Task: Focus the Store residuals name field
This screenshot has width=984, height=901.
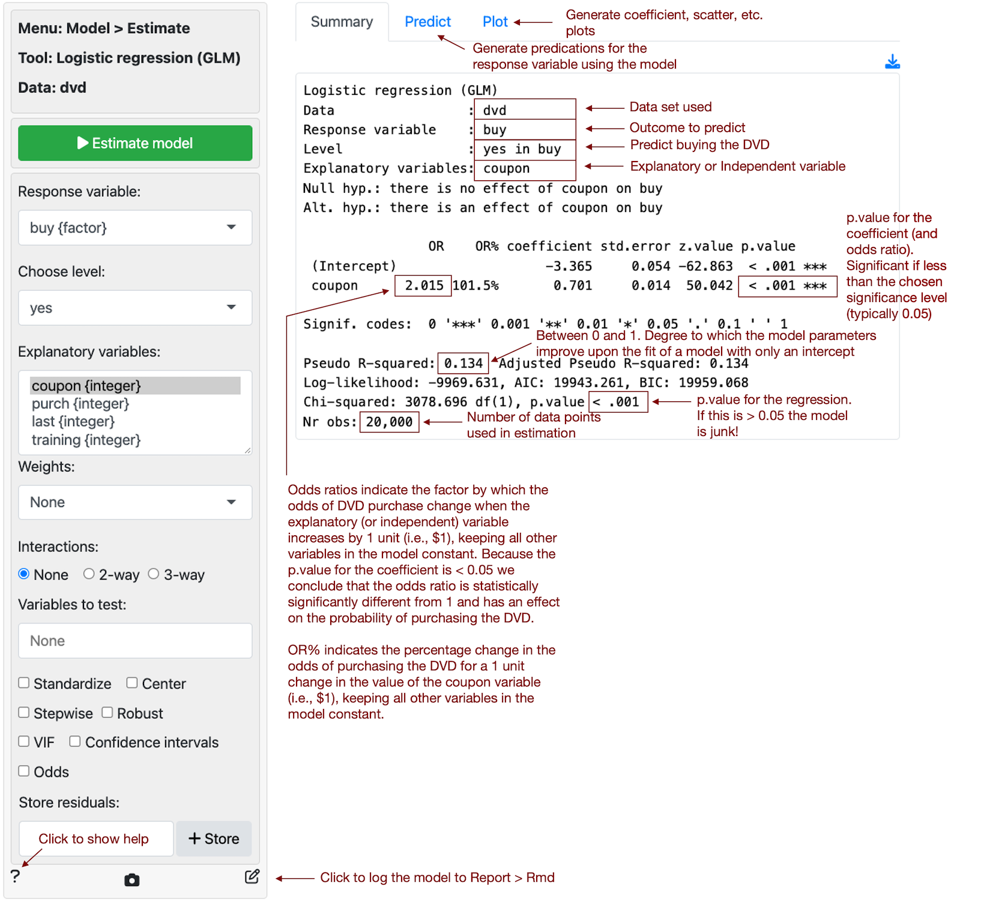Action: (x=96, y=839)
